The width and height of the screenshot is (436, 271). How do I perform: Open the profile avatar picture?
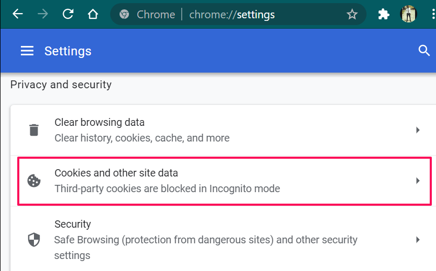408,14
